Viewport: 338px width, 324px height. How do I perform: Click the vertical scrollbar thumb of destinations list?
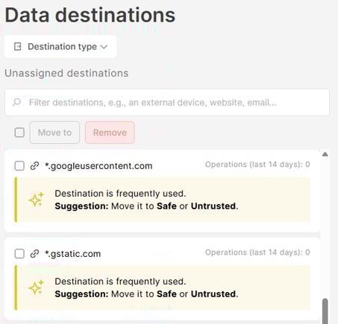(x=325, y=311)
